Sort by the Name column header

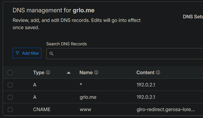(x=86, y=72)
